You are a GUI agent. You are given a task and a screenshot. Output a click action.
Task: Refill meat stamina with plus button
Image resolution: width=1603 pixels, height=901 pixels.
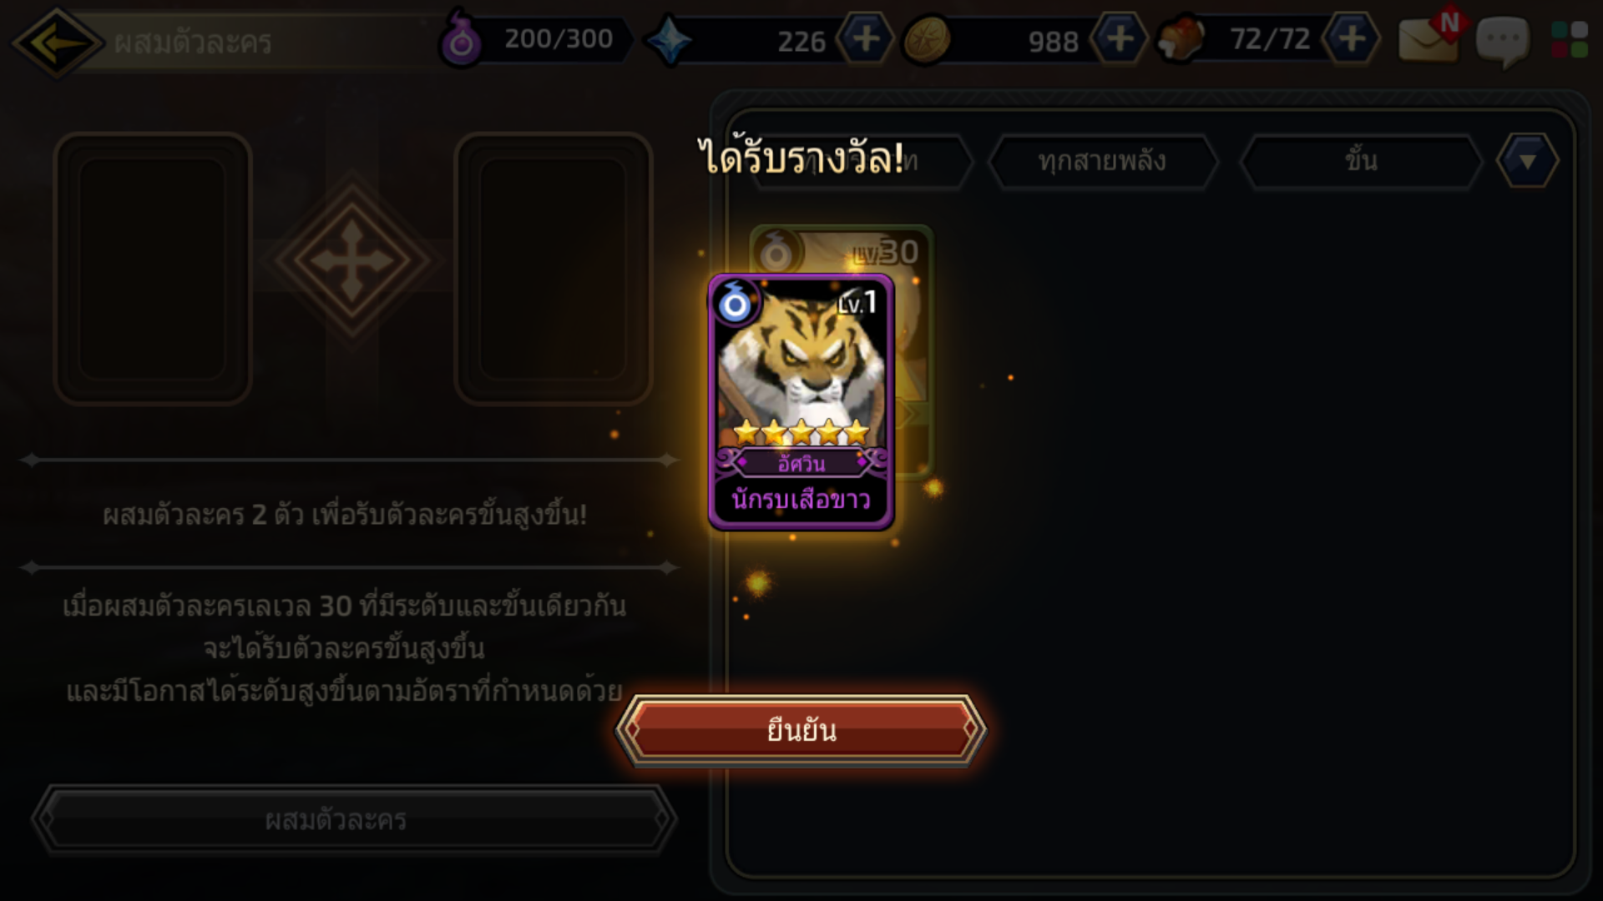click(x=1352, y=38)
